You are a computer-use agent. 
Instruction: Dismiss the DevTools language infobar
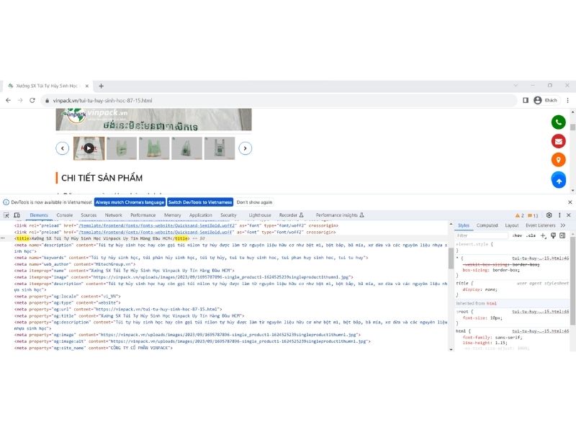[570, 202]
